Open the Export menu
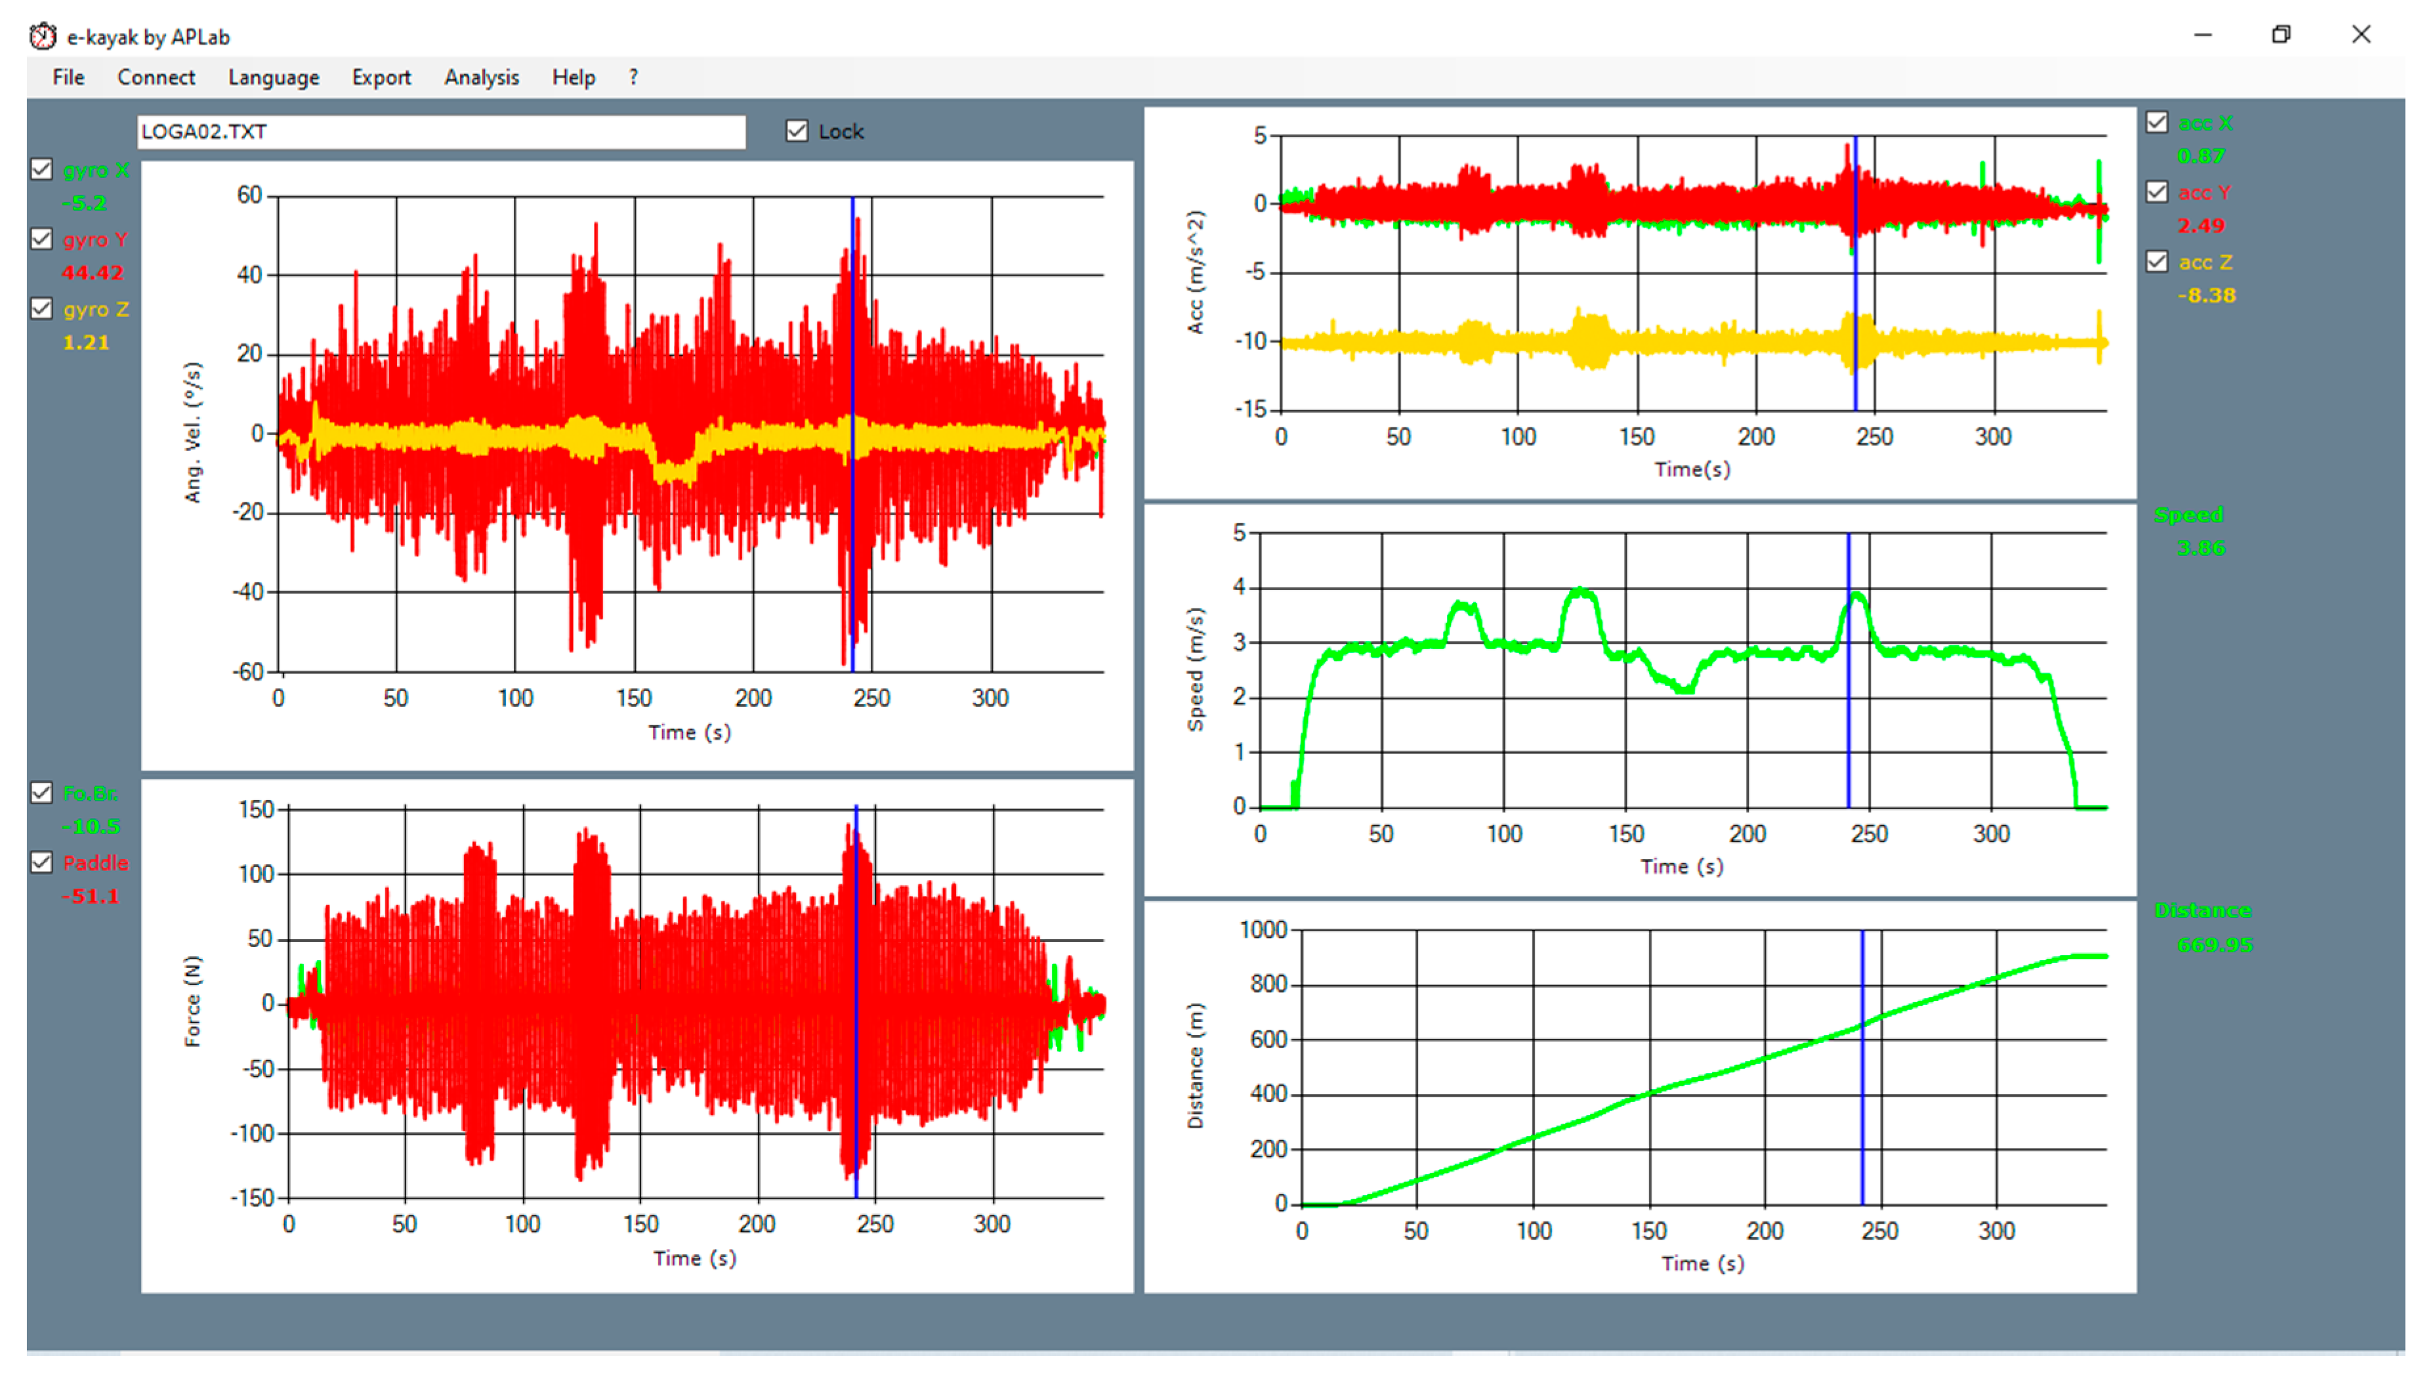The image size is (2424, 1373). point(381,77)
